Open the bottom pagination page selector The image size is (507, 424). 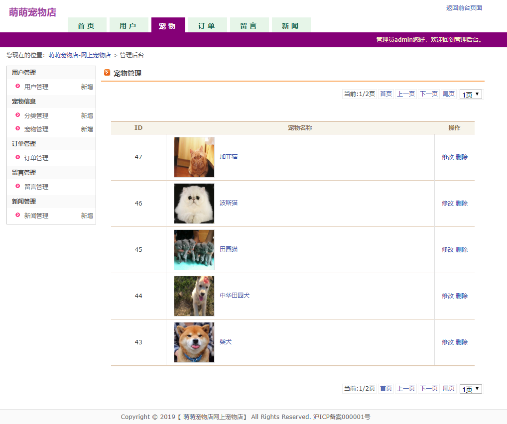470,389
